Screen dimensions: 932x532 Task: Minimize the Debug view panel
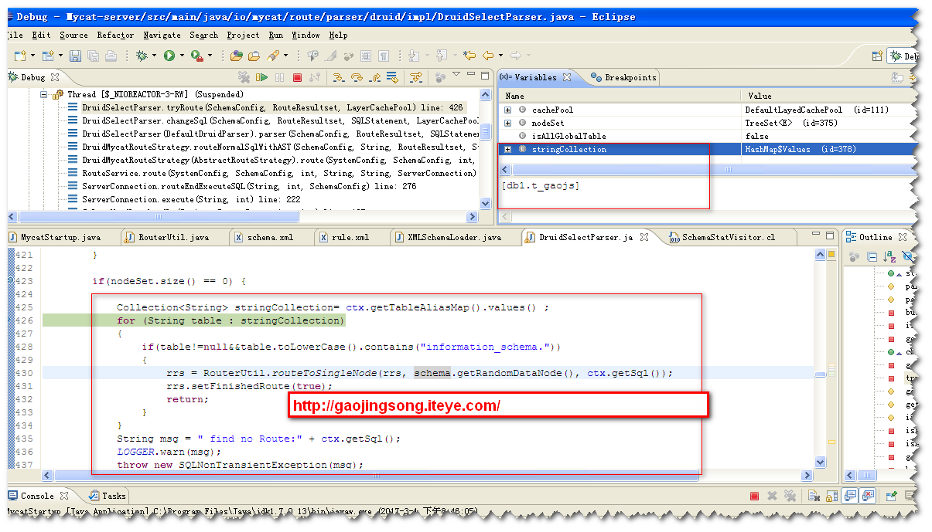[471, 74]
